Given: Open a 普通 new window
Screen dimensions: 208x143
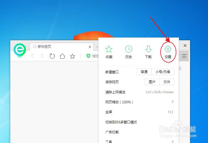Looking at the screenshot, I should click(144, 72).
